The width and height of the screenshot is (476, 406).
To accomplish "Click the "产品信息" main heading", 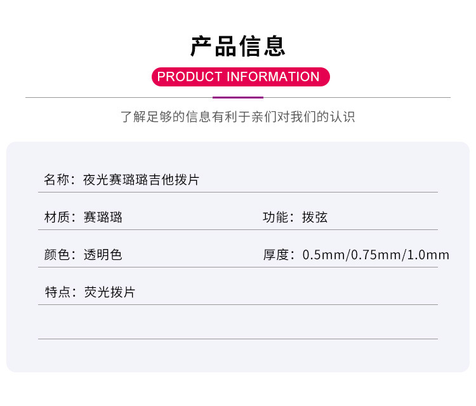I will pos(238,46).
